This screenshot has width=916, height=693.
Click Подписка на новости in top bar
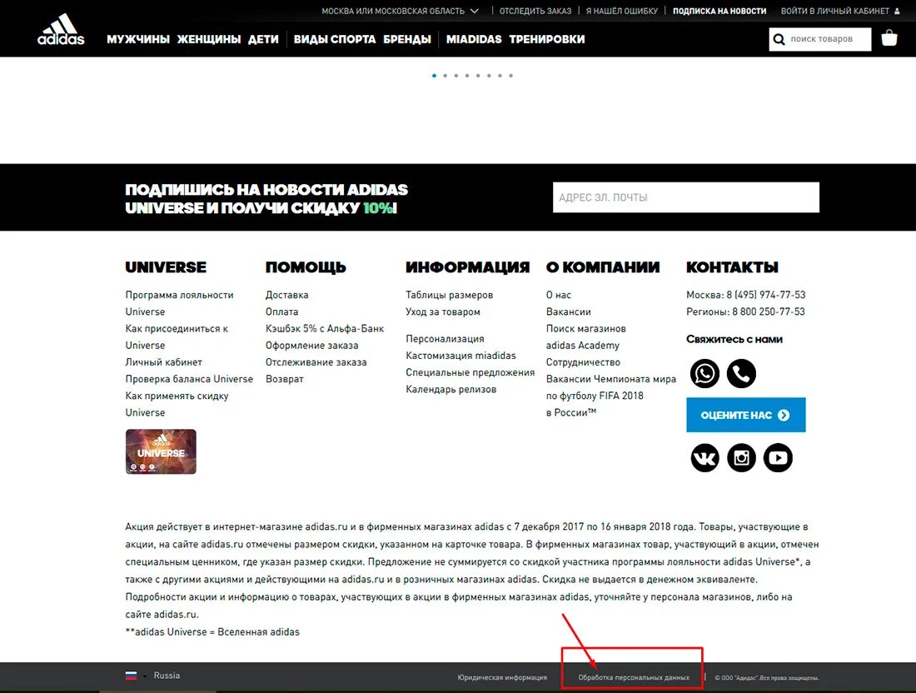coord(719,11)
